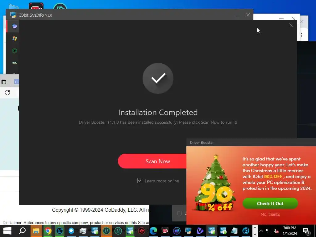Open the purple round app taskbar icon
This screenshot has height=237, width=316.
coord(177,231)
